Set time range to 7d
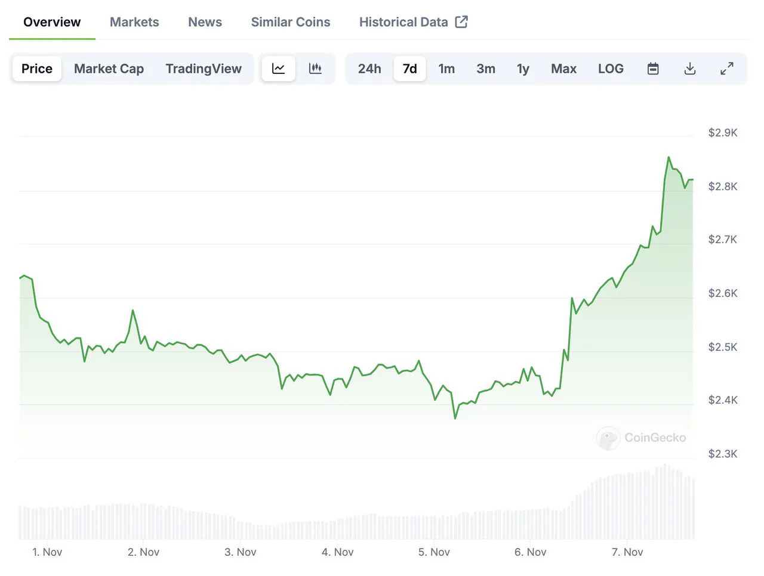The image size is (764, 576). (409, 69)
